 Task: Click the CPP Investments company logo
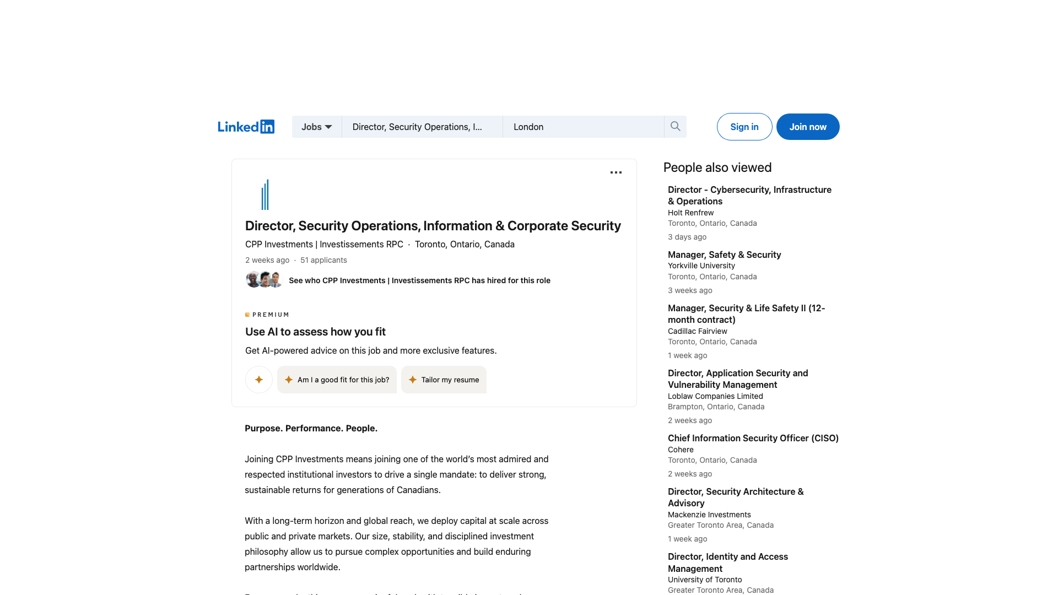click(x=265, y=194)
